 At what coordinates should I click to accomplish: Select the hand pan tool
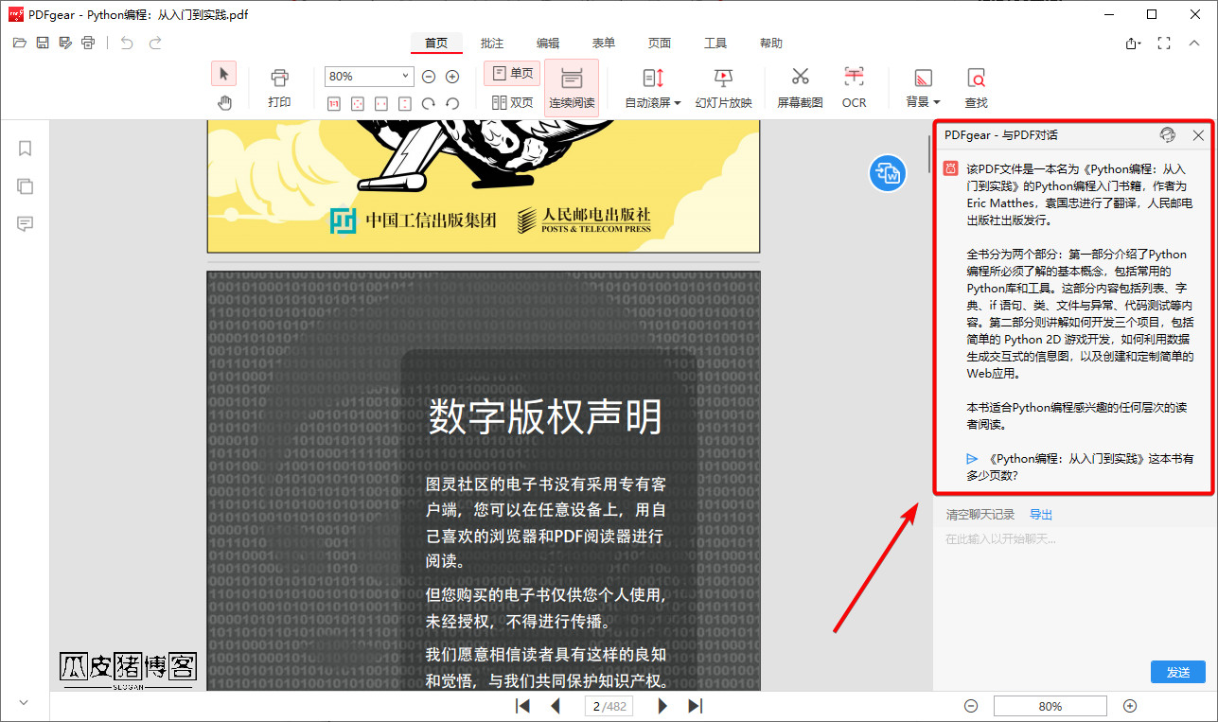[x=224, y=102]
